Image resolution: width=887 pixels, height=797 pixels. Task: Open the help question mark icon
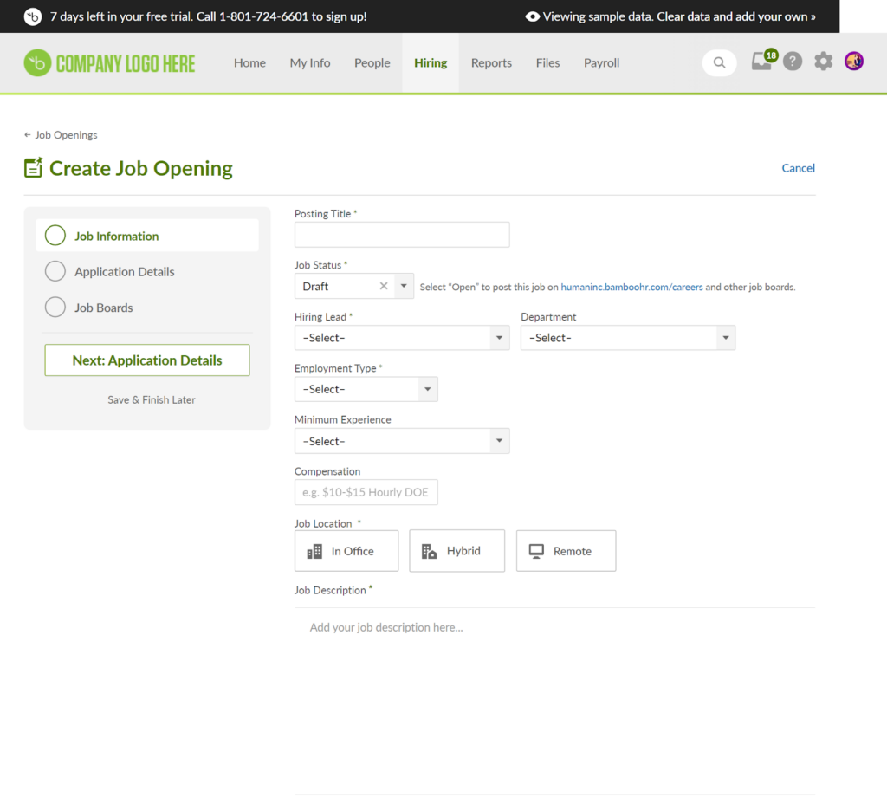pos(793,62)
